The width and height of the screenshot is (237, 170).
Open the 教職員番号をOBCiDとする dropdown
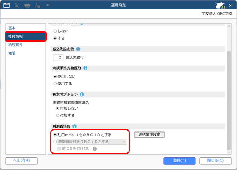(x=92, y=142)
